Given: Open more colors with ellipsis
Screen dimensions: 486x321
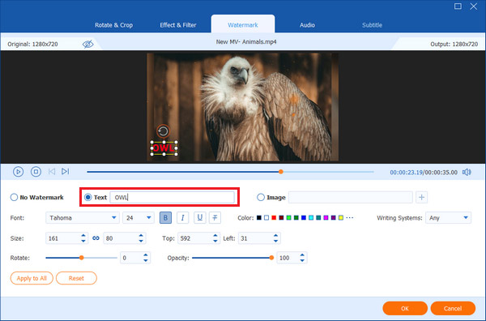Looking at the screenshot, I should click(x=350, y=218).
